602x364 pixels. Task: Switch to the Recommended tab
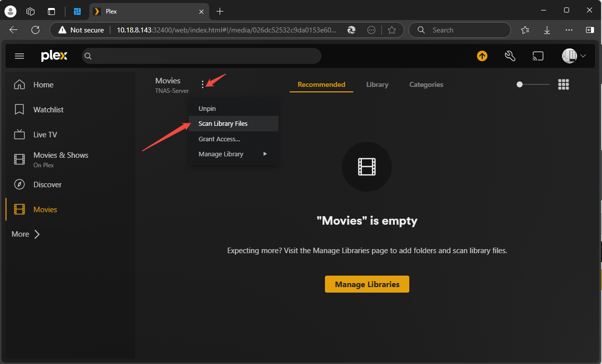click(321, 84)
